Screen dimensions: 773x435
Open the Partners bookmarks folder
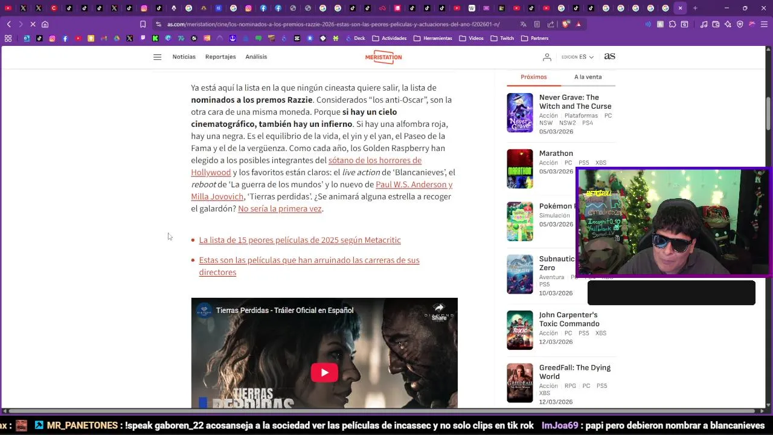click(x=535, y=38)
